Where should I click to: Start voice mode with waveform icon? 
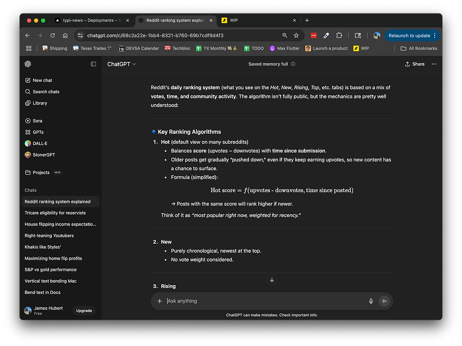(x=383, y=301)
